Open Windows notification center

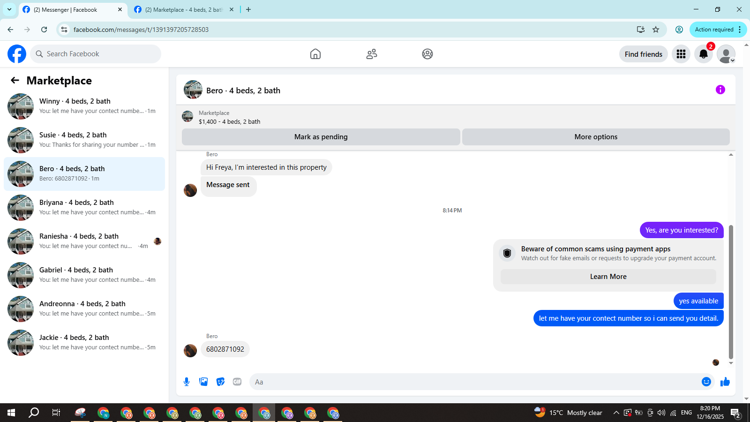pyautogui.click(x=735, y=413)
